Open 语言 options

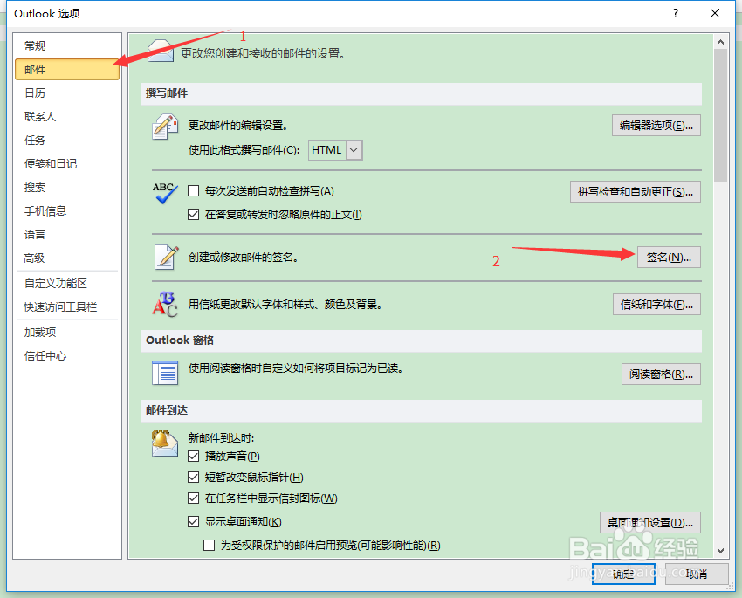click(x=67, y=235)
